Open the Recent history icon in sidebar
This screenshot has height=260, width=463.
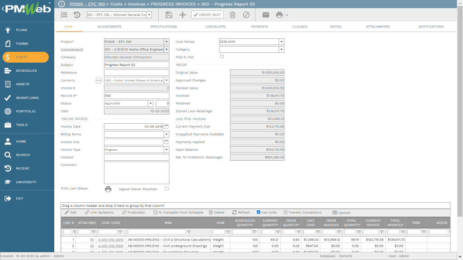point(8,168)
